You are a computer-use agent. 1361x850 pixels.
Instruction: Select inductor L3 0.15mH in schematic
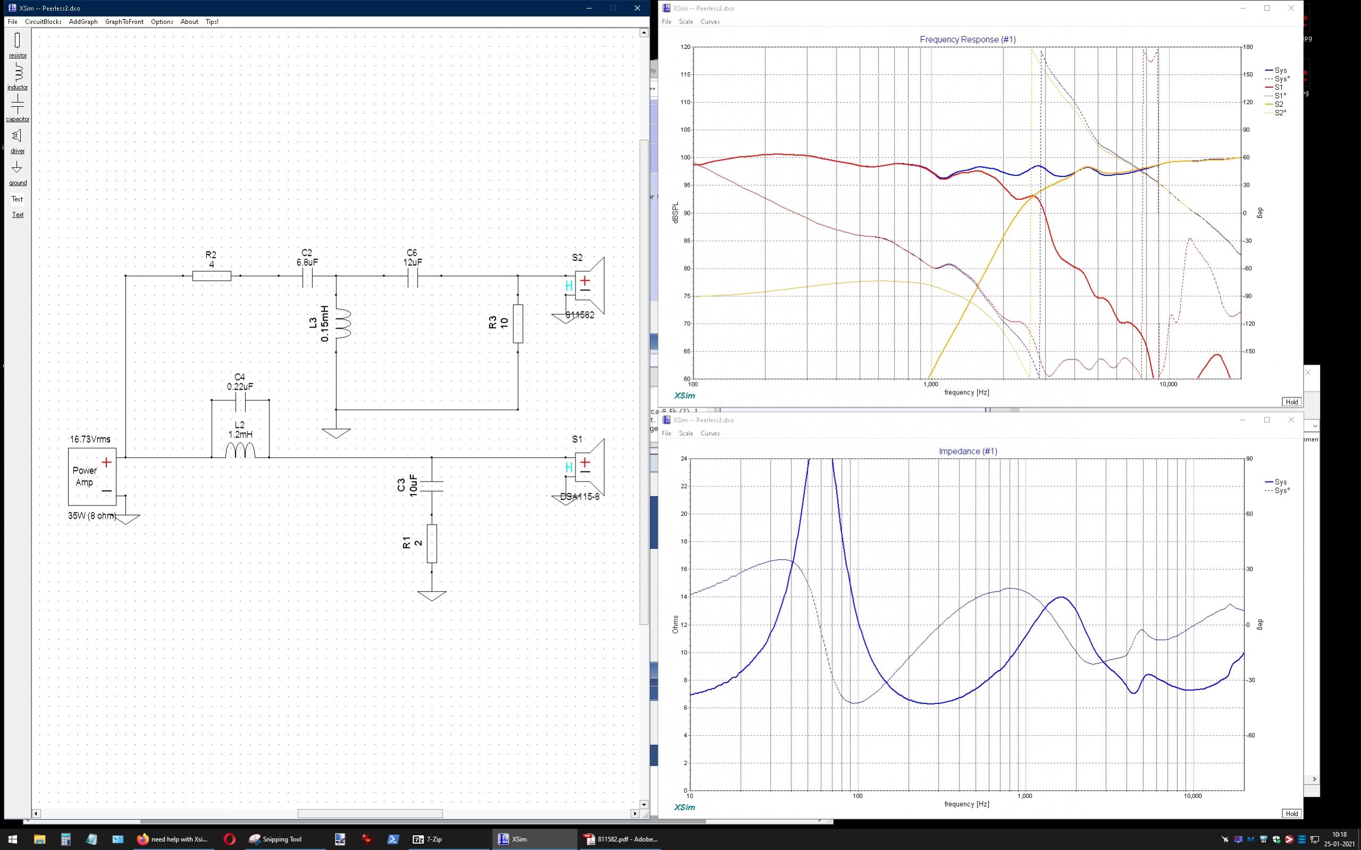click(343, 324)
